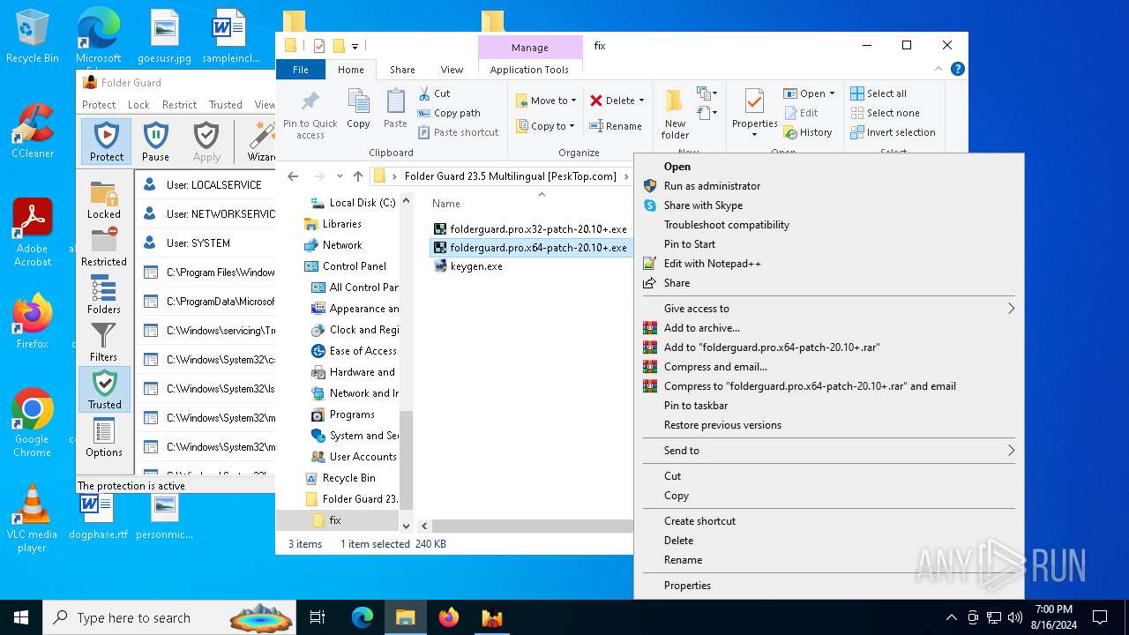Screen dimensions: 1129x635
Task: Click the Paste icon in Explorer ribbon
Action: (395, 108)
